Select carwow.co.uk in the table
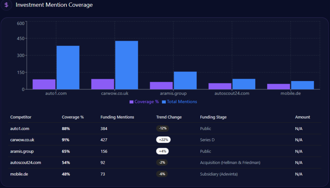Viewport: 330px width, 188px height. tap(22, 140)
